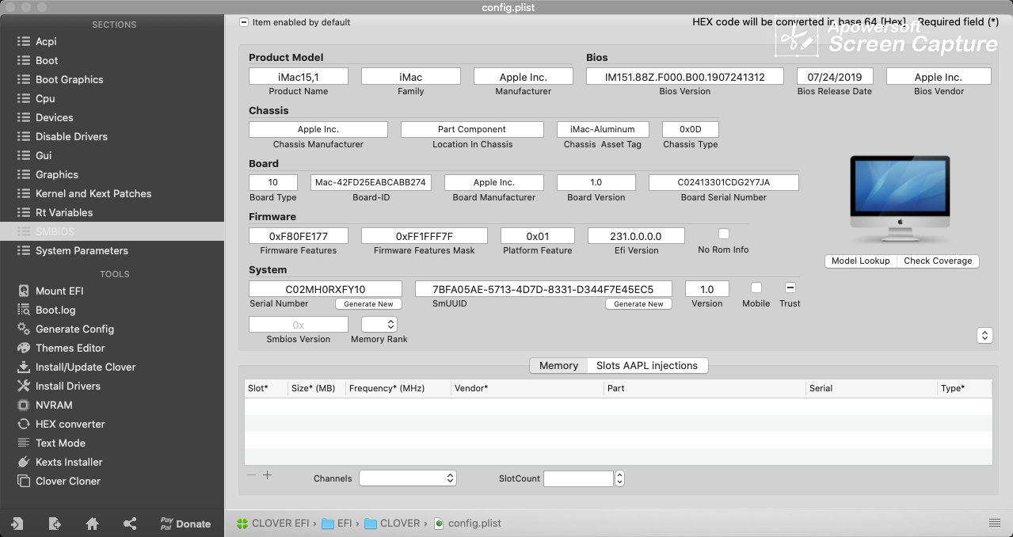Open the Themes Editor tool
1013x537 pixels.
coord(70,348)
